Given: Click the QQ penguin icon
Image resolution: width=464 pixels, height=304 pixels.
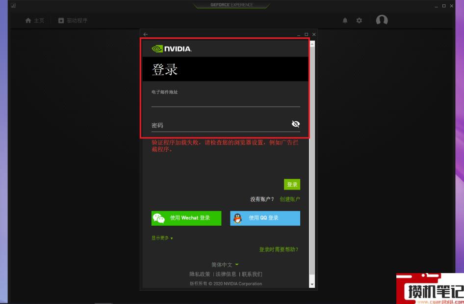Looking at the screenshot, I should tap(237, 218).
